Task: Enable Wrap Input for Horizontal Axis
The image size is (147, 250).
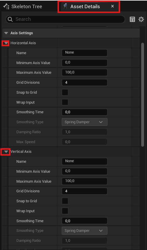Action: click(65, 102)
